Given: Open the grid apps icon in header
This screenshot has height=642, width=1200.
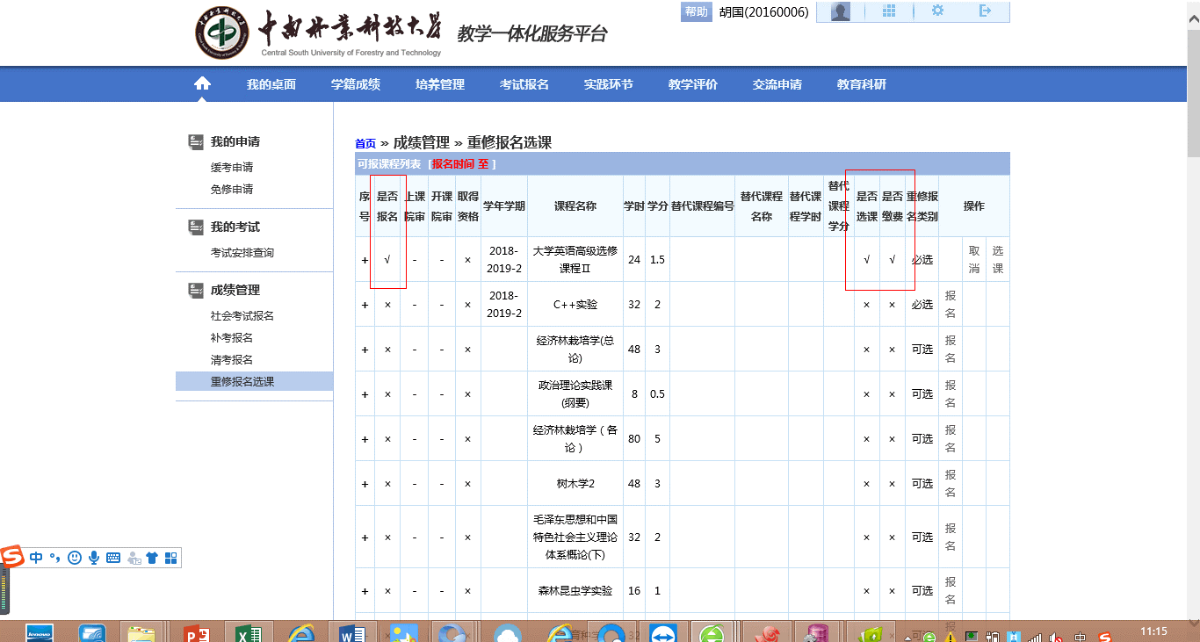Looking at the screenshot, I should pos(889,11).
